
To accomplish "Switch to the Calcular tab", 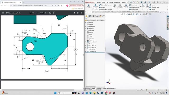I will coord(105,12).
